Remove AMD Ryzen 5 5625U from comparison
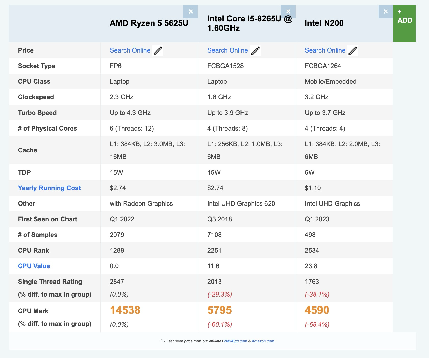This screenshot has width=429, height=358. point(191,12)
